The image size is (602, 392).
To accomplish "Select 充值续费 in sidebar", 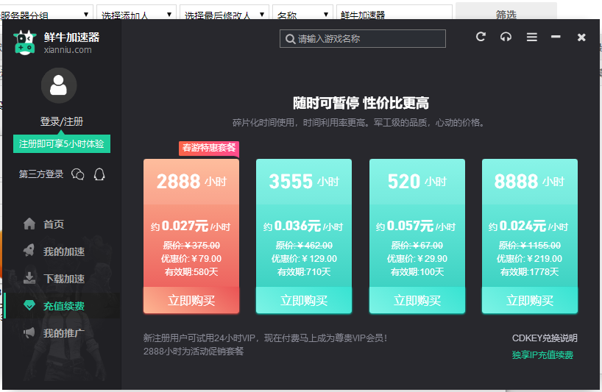I will pos(61,306).
